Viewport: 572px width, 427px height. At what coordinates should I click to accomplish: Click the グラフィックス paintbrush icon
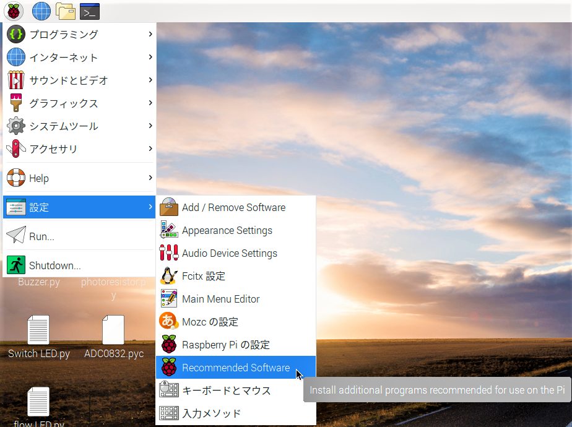coord(15,103)
